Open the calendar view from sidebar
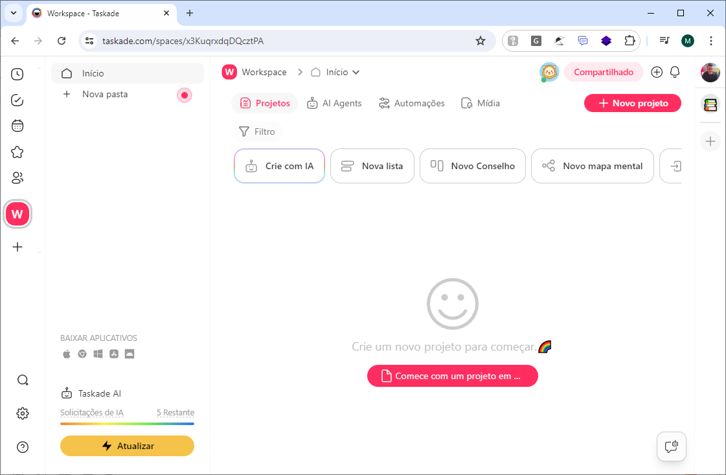726x475 pixels. (17, 126)
